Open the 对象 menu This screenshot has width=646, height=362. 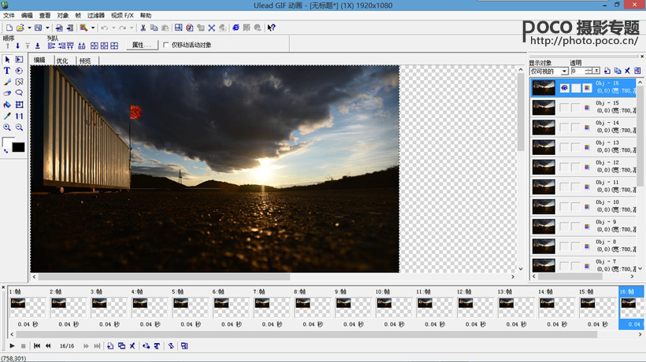point(62,16)
